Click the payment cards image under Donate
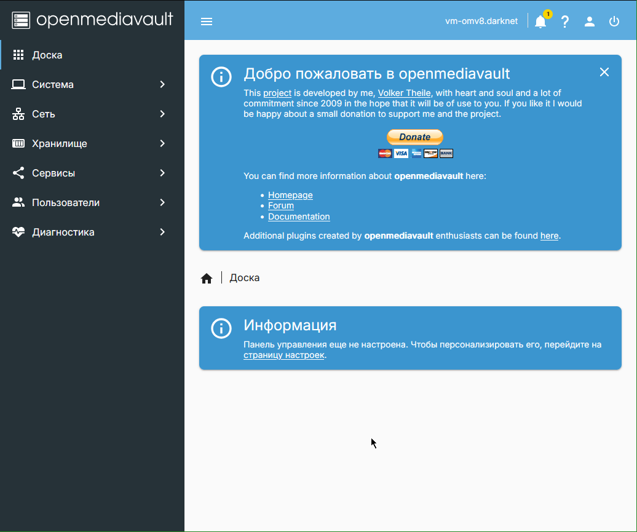637x532 pixels. click(x=416, y=153)
